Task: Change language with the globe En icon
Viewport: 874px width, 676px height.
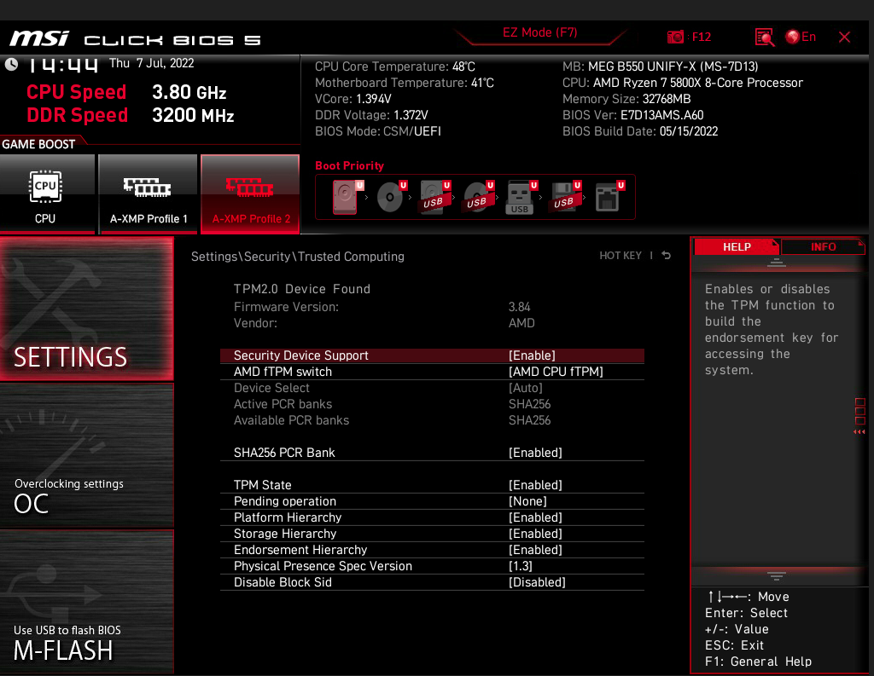Action: pos(801,37)
